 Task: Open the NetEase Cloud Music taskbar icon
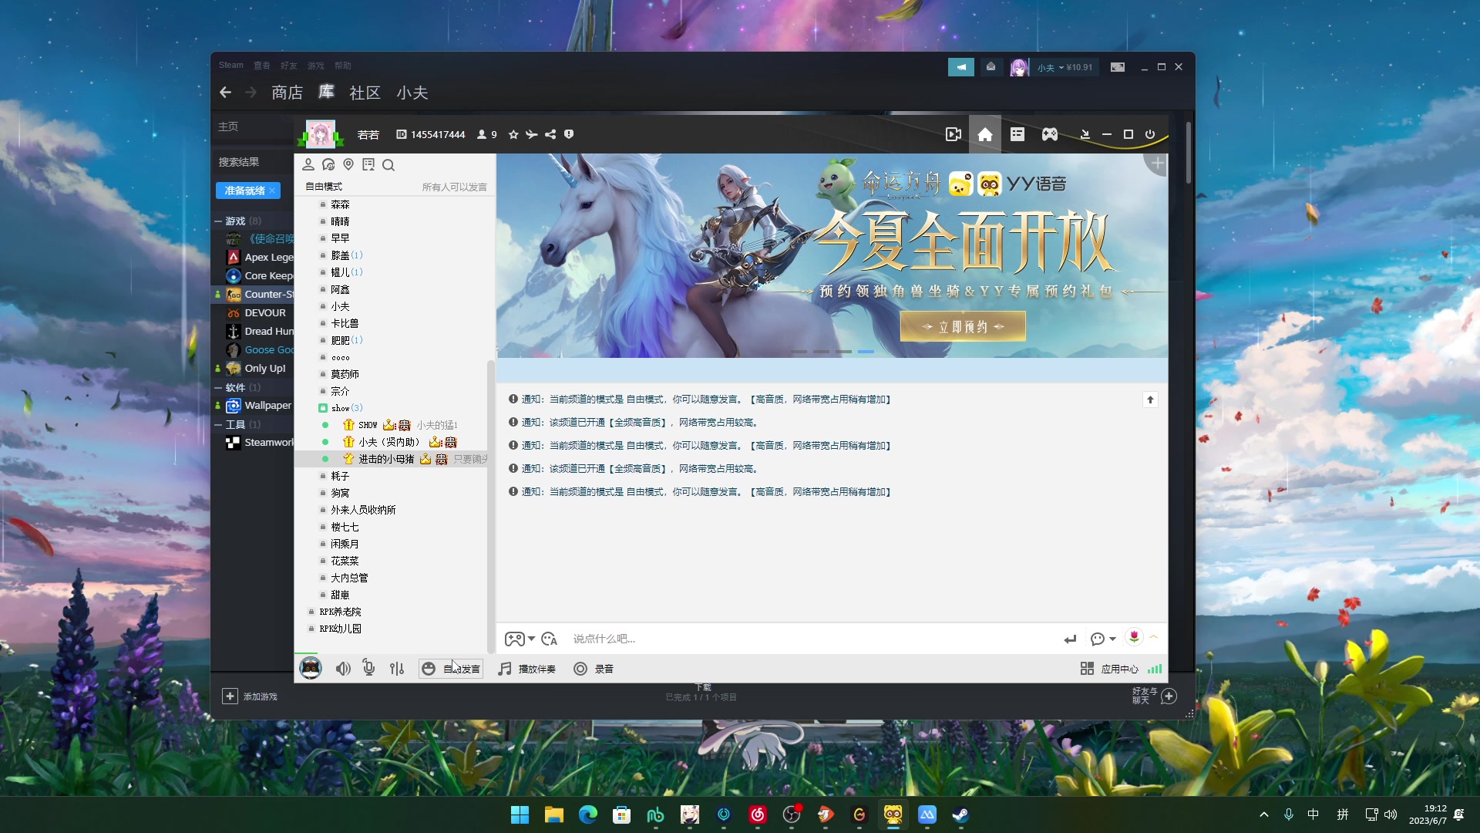(758, 814)
